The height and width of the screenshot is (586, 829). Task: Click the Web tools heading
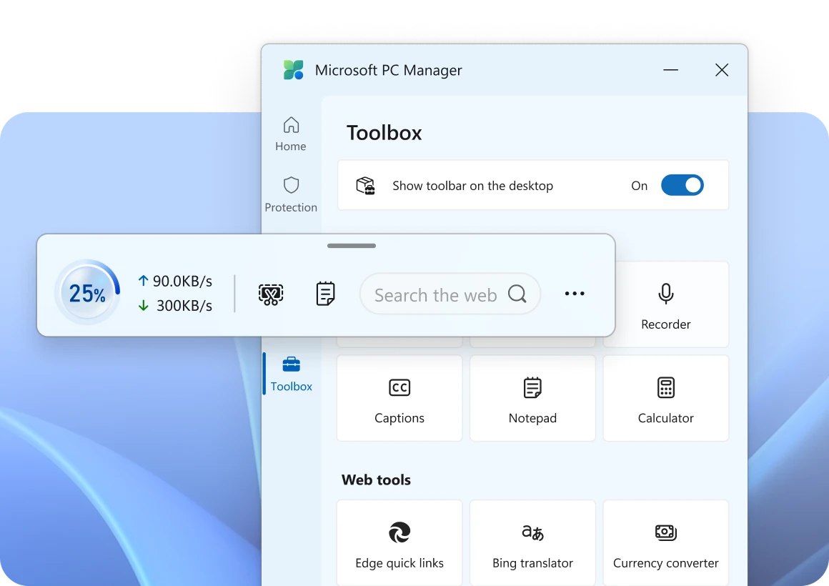[x=376, y=480]
